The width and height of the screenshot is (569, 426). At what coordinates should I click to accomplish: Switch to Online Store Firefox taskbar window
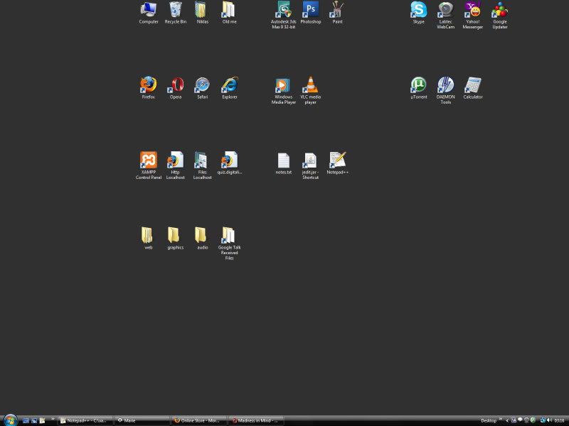(x=199, y=420)
